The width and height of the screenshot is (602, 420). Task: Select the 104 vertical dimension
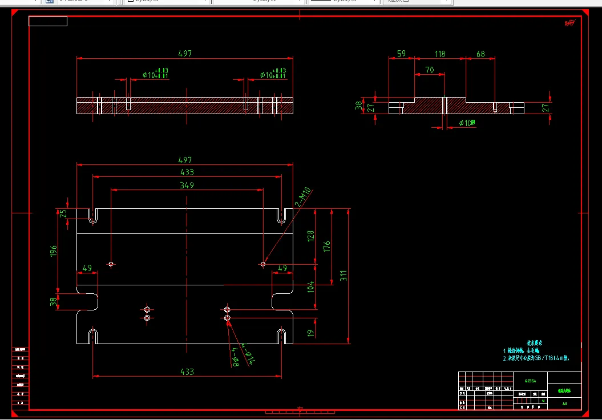[310, 287]
